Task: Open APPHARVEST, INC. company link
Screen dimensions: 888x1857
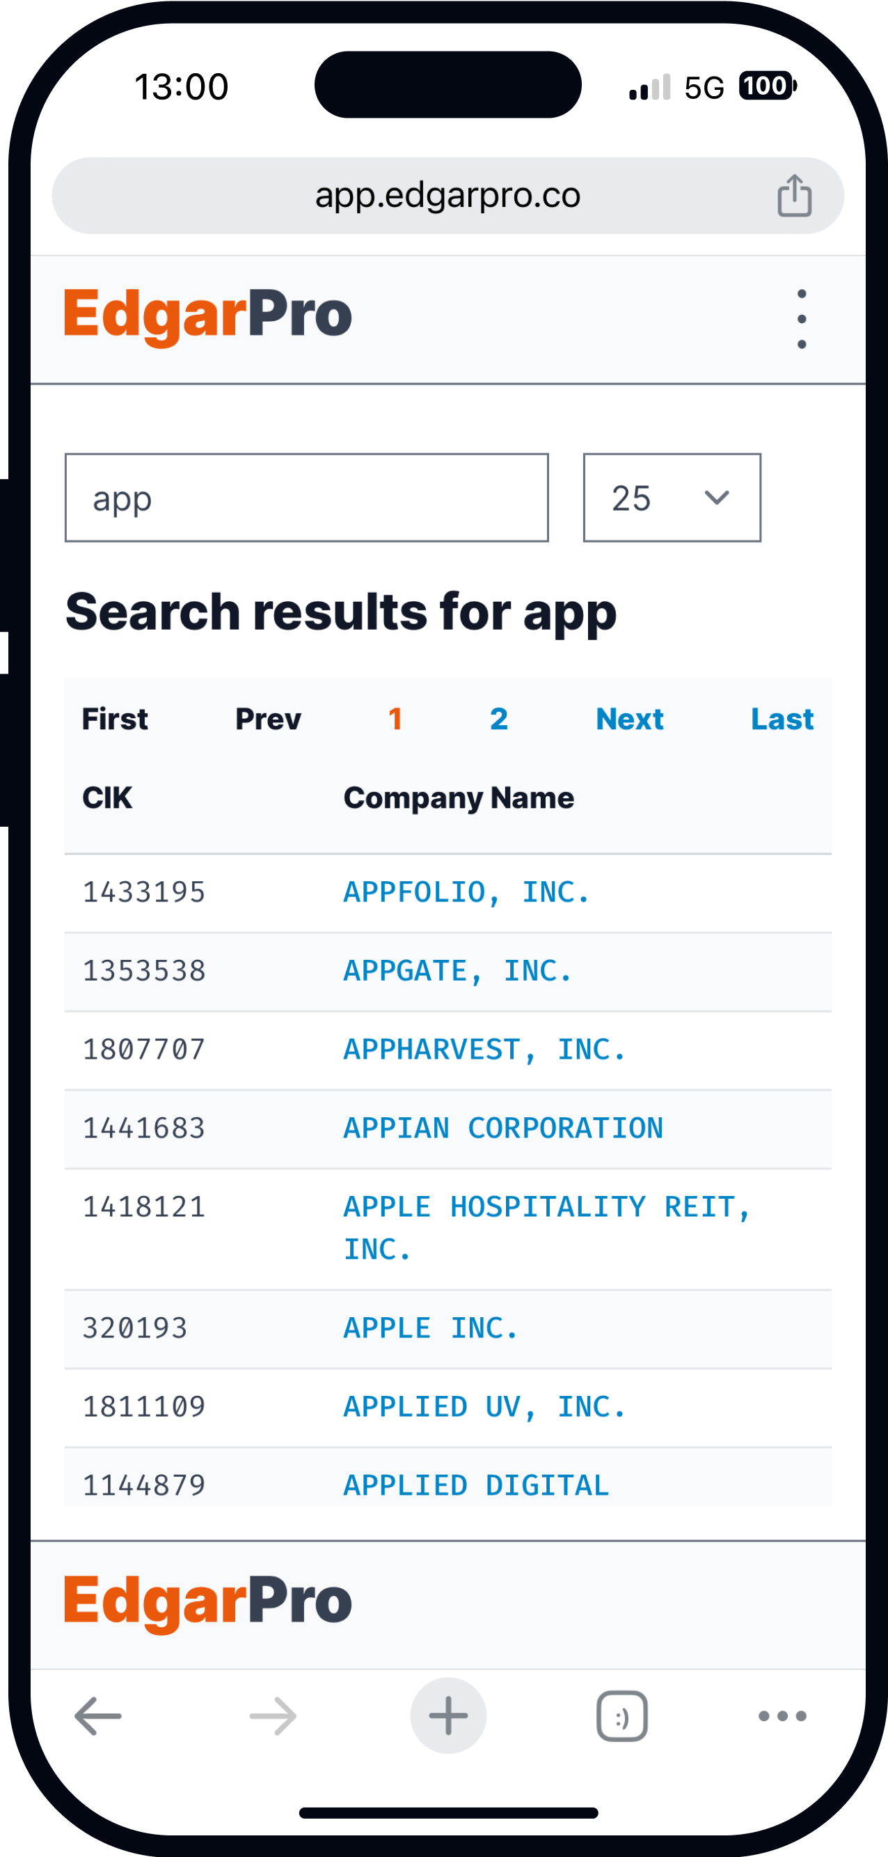Action: click(x=484, y=1050)
